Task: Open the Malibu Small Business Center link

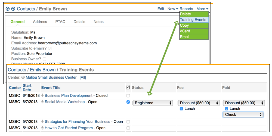Action: pos(51,78)
